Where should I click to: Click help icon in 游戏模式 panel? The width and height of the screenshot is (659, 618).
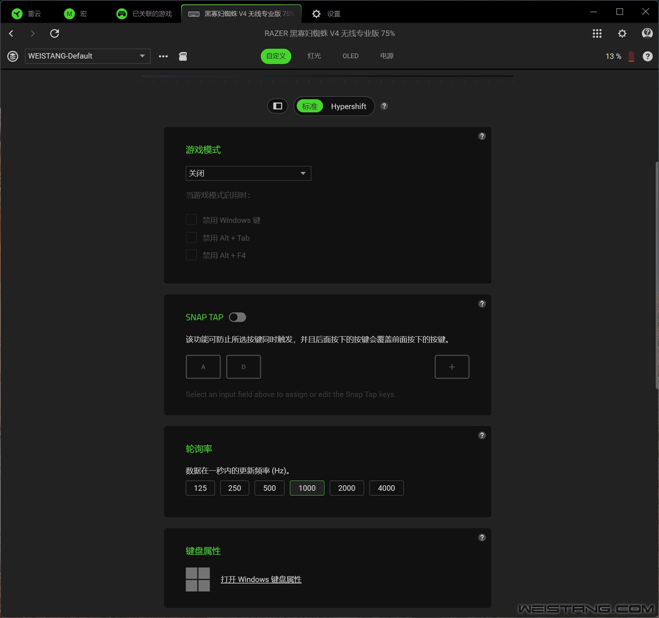click(x=482, y=136)
